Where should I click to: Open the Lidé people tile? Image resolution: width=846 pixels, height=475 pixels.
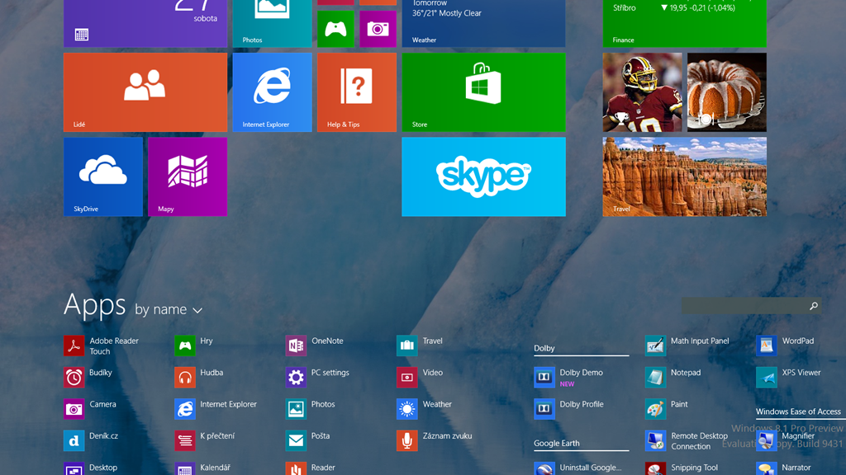coord(145,92)
